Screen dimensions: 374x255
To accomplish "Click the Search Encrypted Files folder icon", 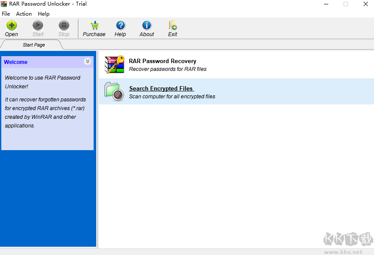I will click(114, 91).
